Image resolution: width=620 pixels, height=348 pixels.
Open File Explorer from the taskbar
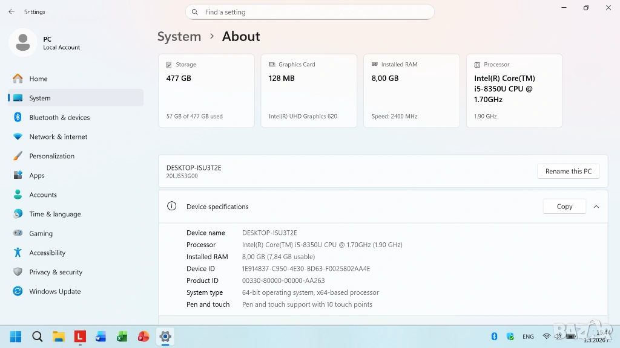pos(58,337)
